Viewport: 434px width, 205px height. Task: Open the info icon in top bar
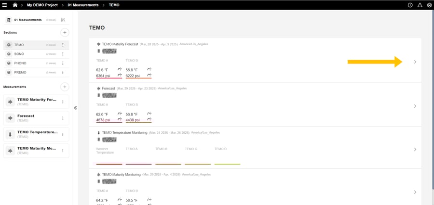[x=410, y=5]
